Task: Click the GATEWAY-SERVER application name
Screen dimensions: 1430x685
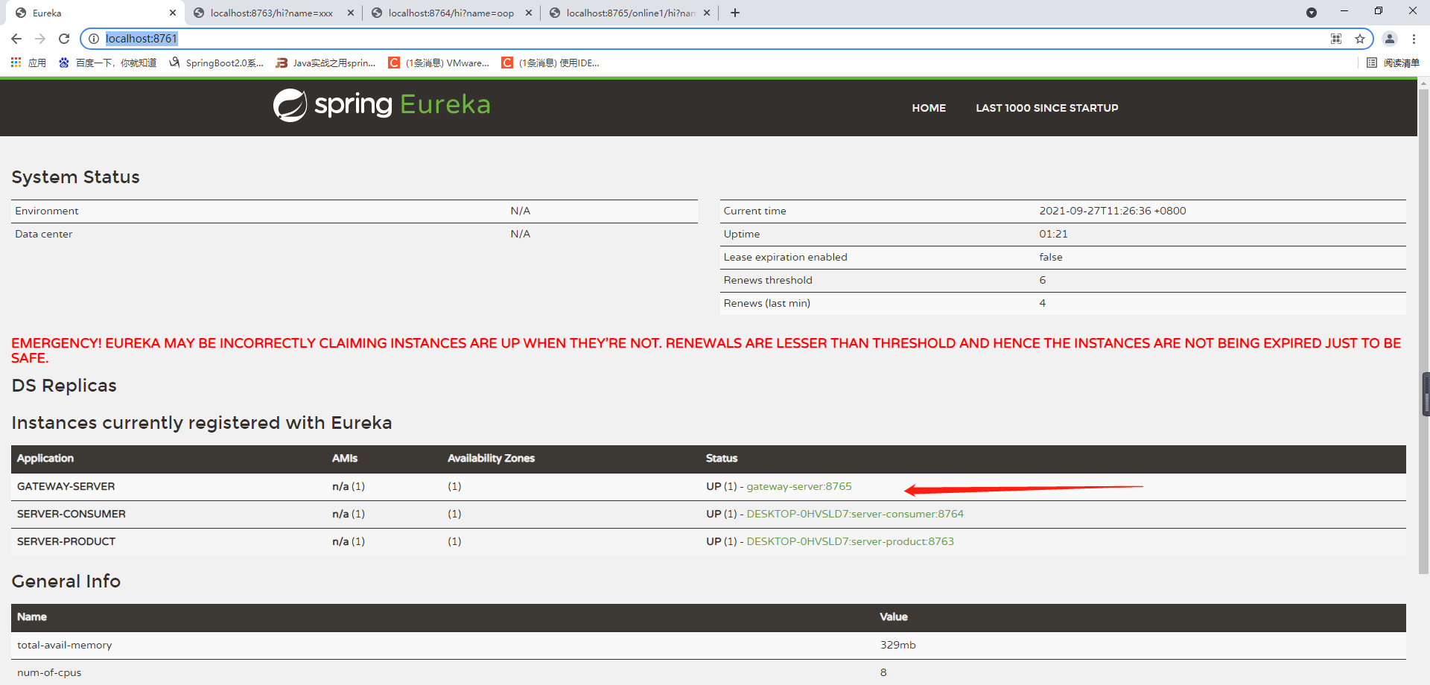Action: (x=66, y=486)
